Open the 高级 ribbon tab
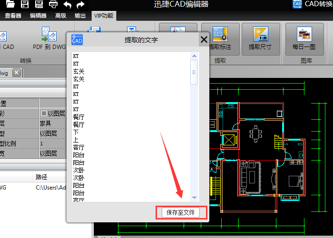333x238 pixels. (60, 16)
